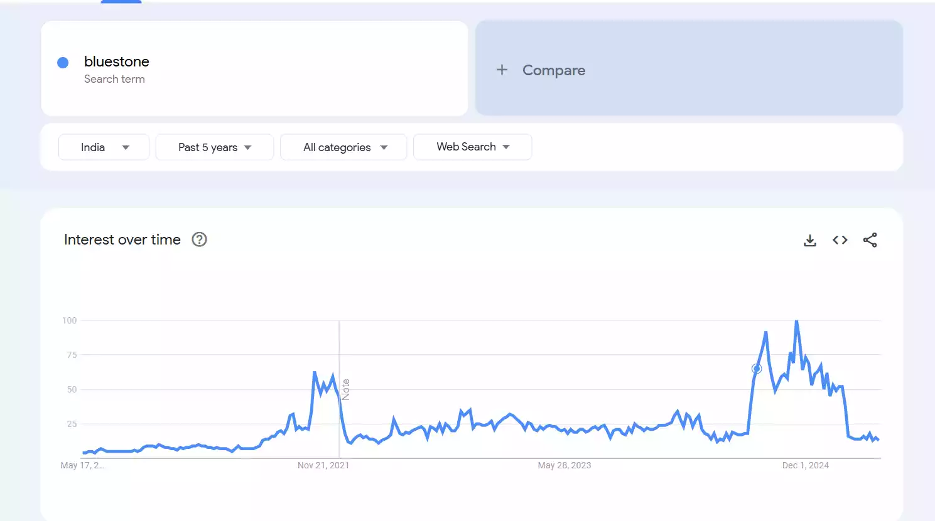Click the Compare label to add term
The height and width of the screenshot is (521, 935).
[553, 70]
